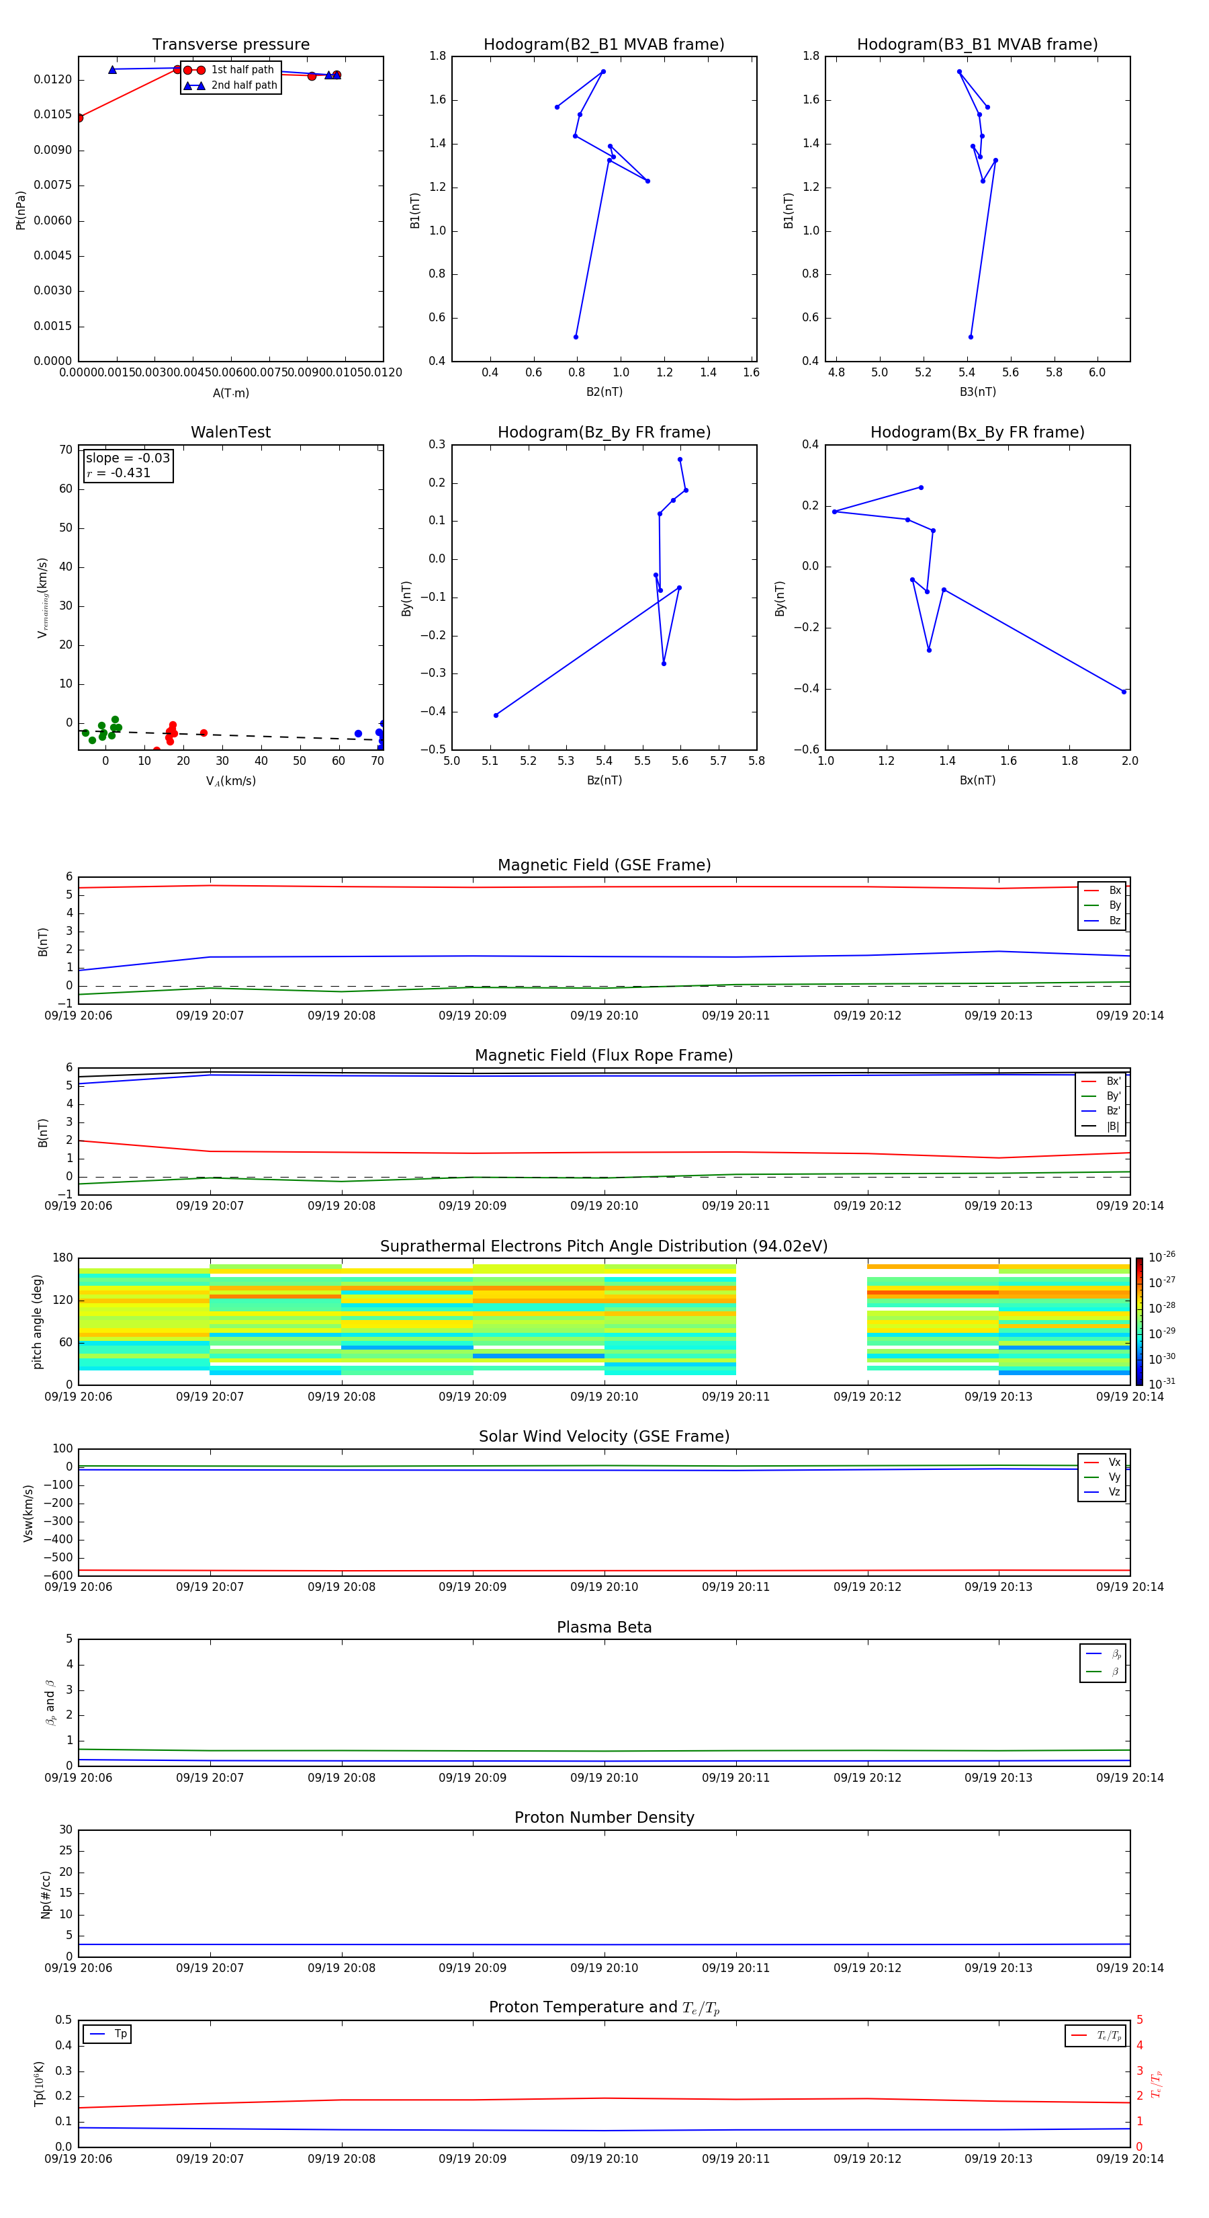Image resolution: width=1209 pixels, height=2218 pixels.
Task: Click the isolated red dot near V_A 25 in WalenTest
Action: tap(204, 733)
